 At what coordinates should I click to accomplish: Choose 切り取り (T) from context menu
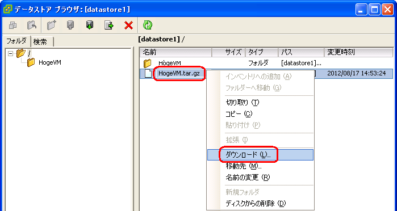tap(260, 103)
